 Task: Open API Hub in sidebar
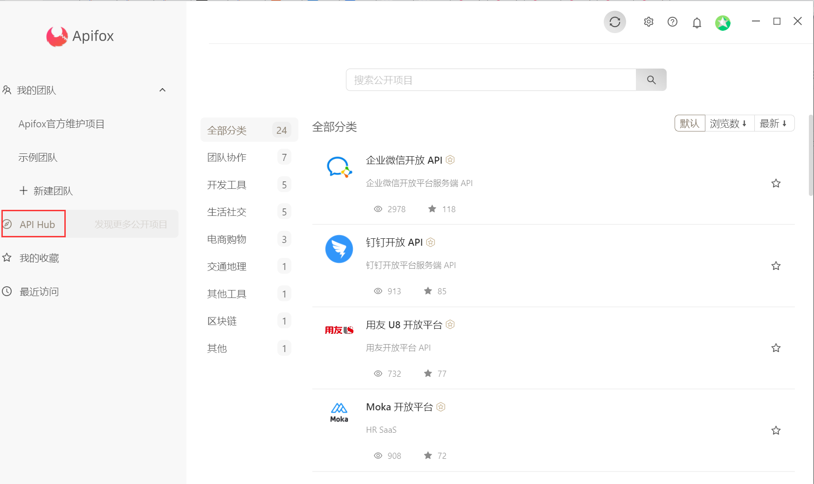click(x=90, y=224)
